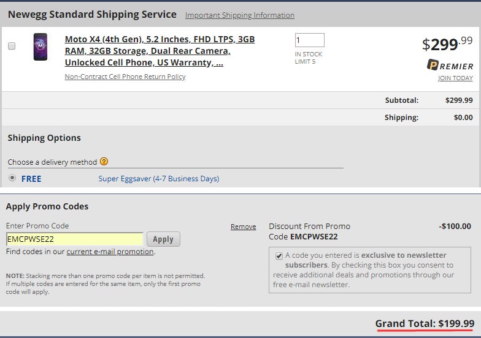The height and width of the screenshot is (338, 481).
Task: View Important Shipping Information
Action: [239, 15]
